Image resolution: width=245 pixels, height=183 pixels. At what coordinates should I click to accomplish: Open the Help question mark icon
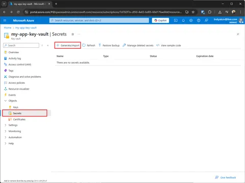pyautogui.click(x=199, y=20)
